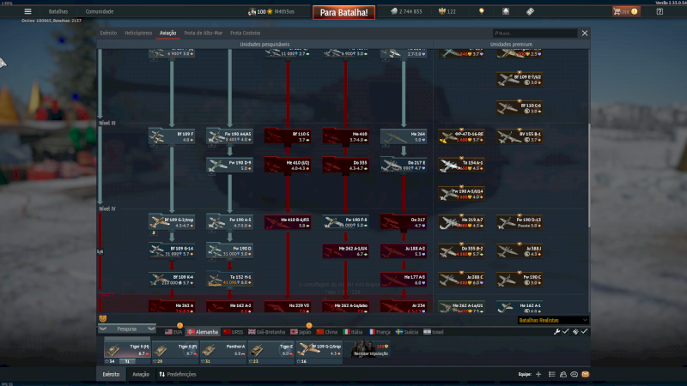
Task: Open the Loja shop
Action: (x=626, y=11)
